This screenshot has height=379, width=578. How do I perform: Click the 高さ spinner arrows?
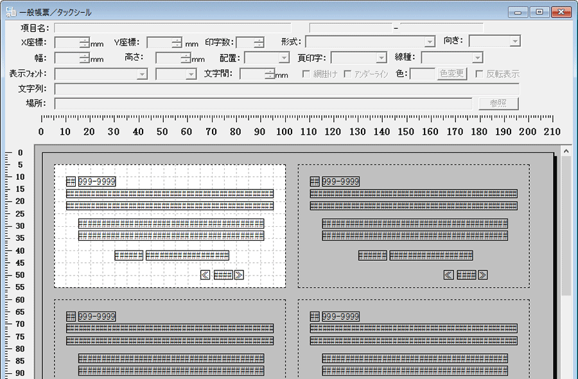click(186, 58)
